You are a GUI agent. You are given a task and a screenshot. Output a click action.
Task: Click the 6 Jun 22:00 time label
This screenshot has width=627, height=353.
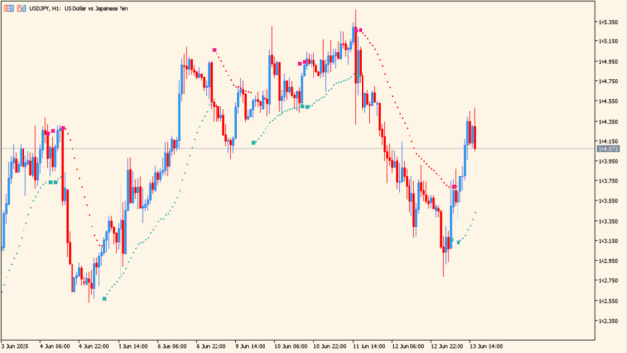(x=211, y=346)
